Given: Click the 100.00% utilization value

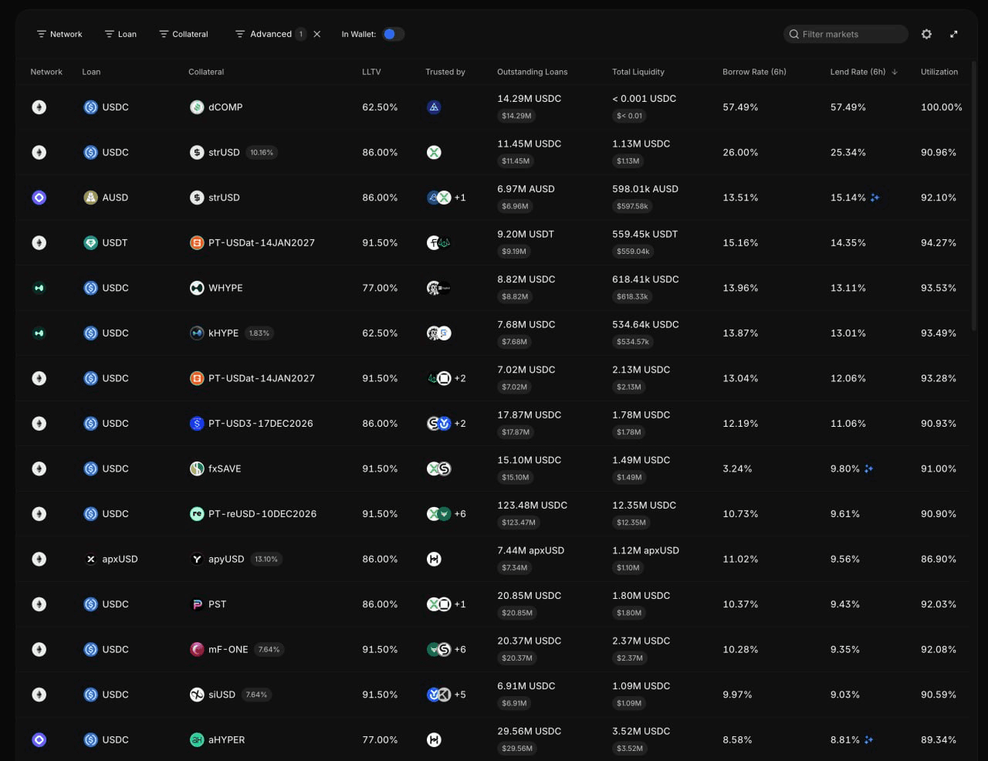Looking at the screenshot, I should pos(942,107).
